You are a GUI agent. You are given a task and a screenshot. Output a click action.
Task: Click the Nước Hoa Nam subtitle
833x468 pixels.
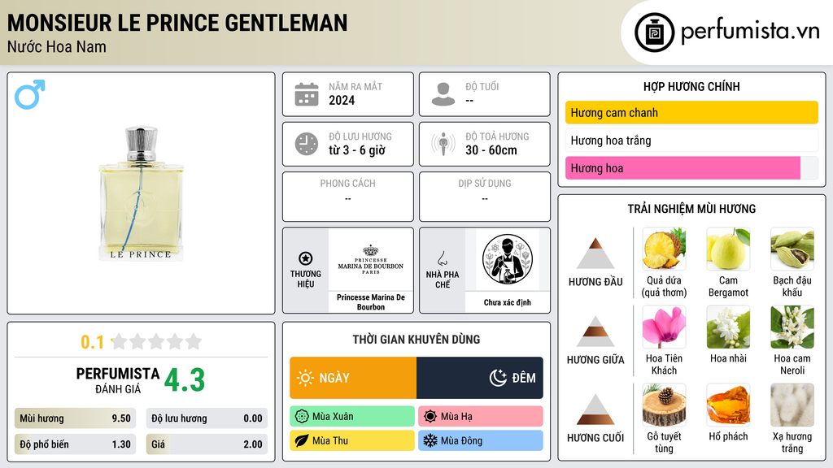[57, 46]
